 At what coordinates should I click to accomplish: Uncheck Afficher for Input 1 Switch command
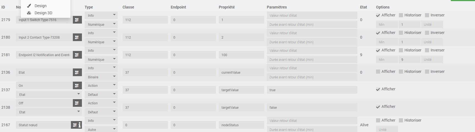click(378, 15)
